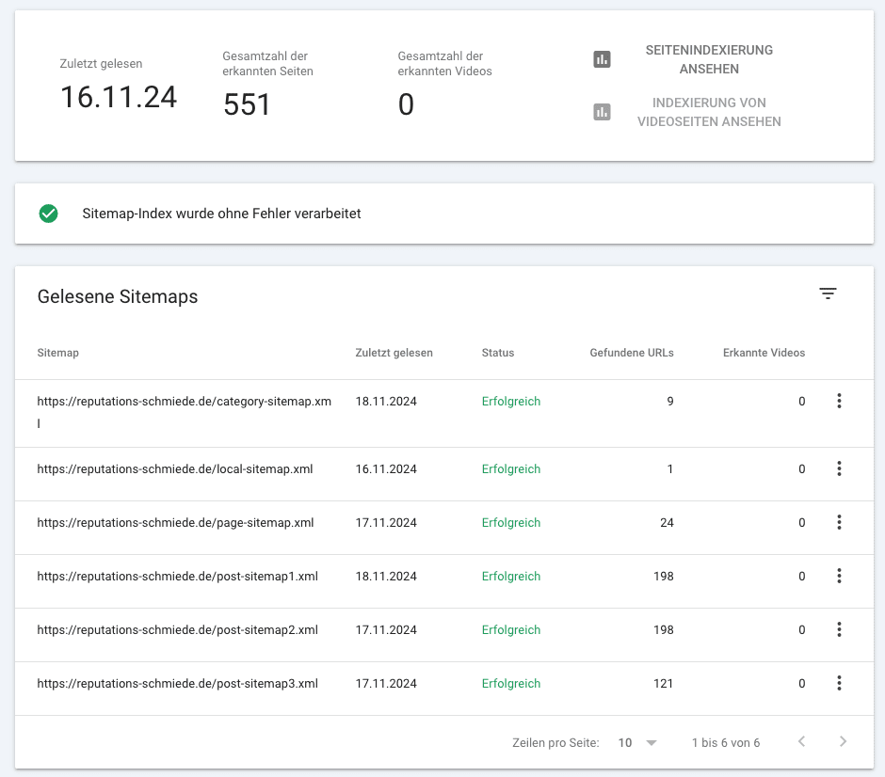
Task: Click the green checkmark status icon
Action: point(49,214)
